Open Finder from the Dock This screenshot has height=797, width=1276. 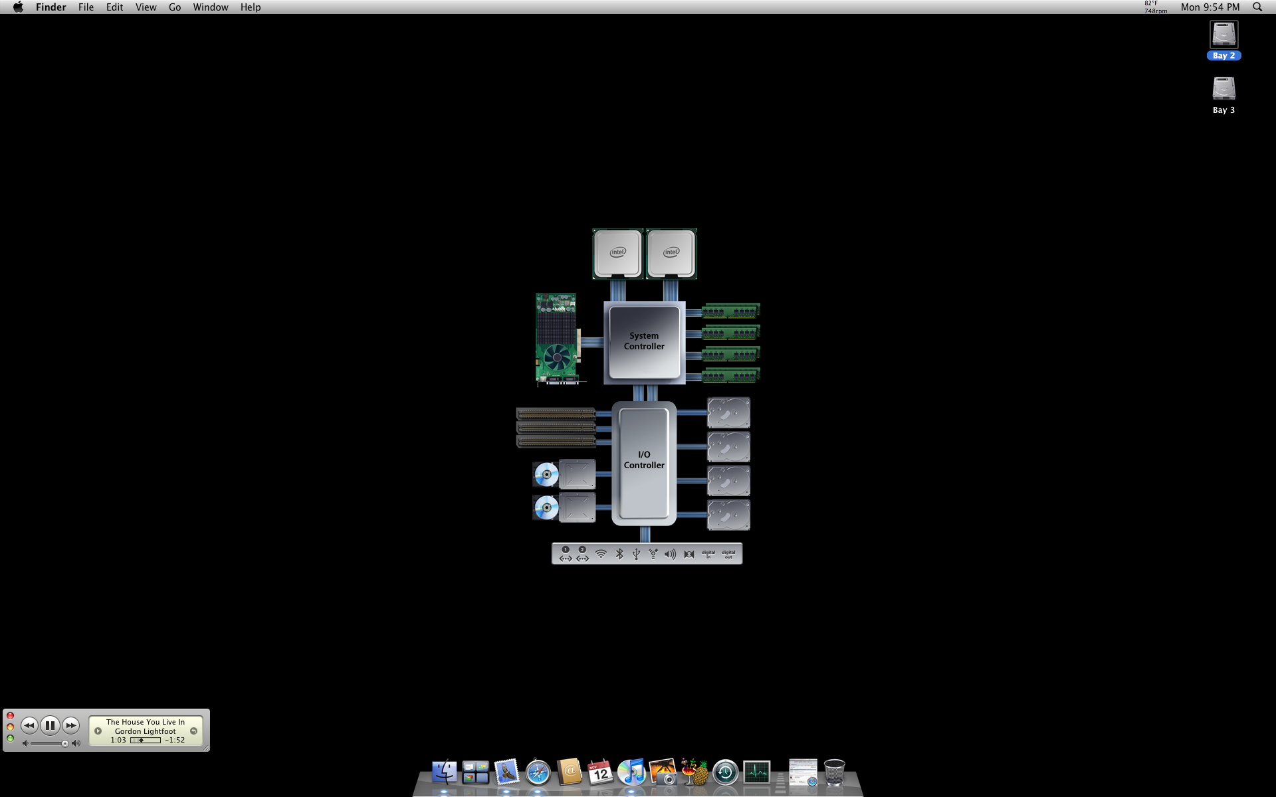point(444,773)
